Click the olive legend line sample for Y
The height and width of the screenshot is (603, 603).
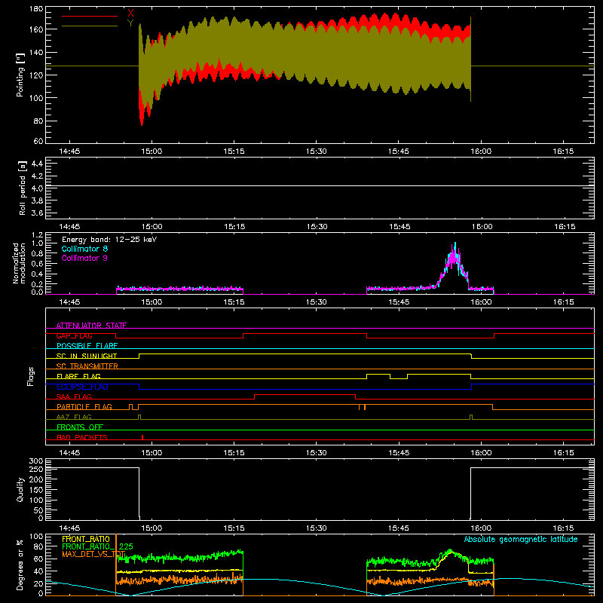(90, 26)
